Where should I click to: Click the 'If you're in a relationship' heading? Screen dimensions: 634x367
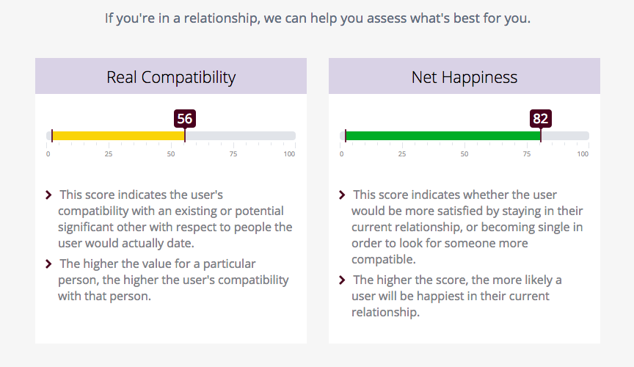317,18
